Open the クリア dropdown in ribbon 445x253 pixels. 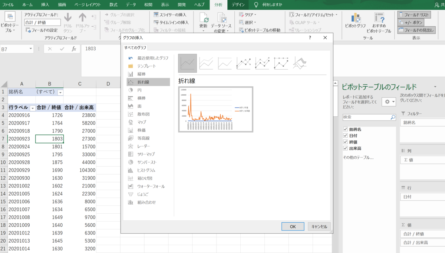click(248, 15)
